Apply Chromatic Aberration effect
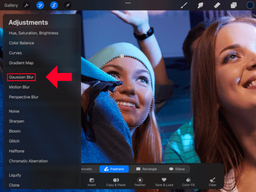256x192 pixels. pos(42,161)
